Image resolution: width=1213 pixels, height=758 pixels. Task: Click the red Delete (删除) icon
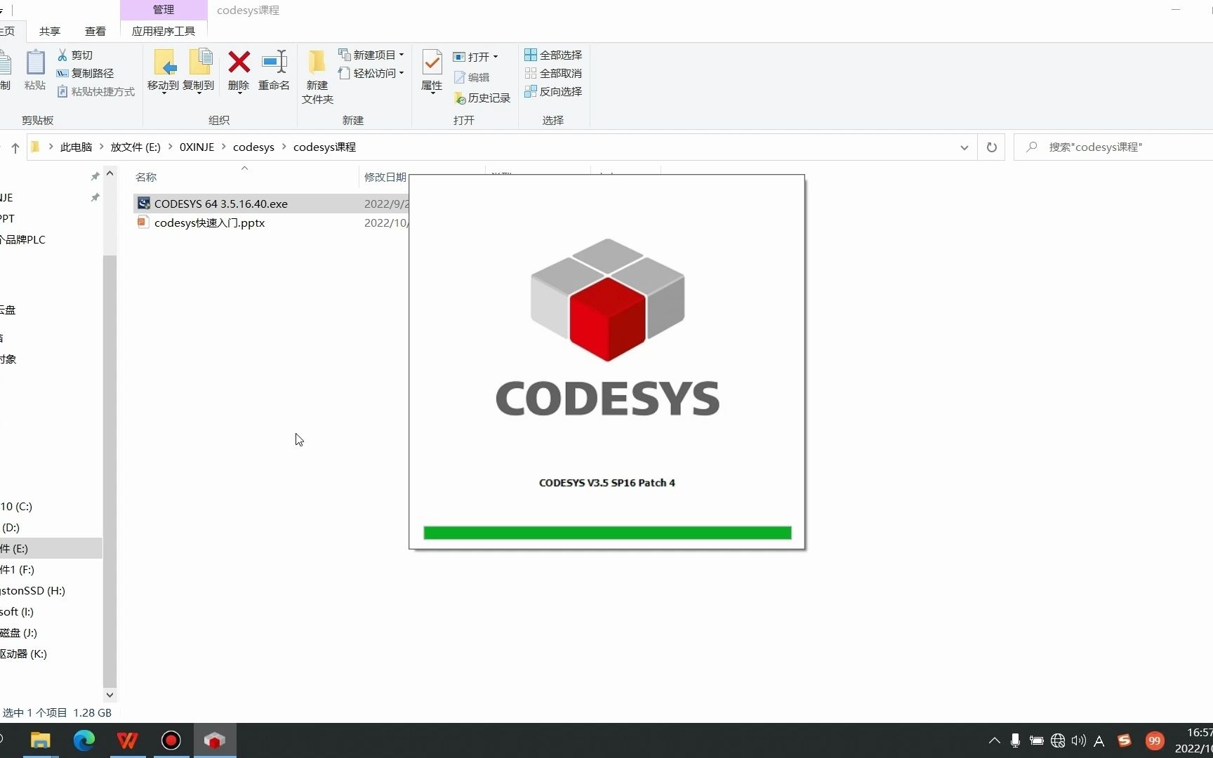click(239, 62)
